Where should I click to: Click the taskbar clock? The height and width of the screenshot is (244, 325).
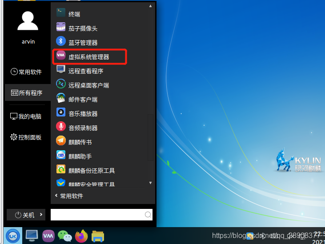319,238
